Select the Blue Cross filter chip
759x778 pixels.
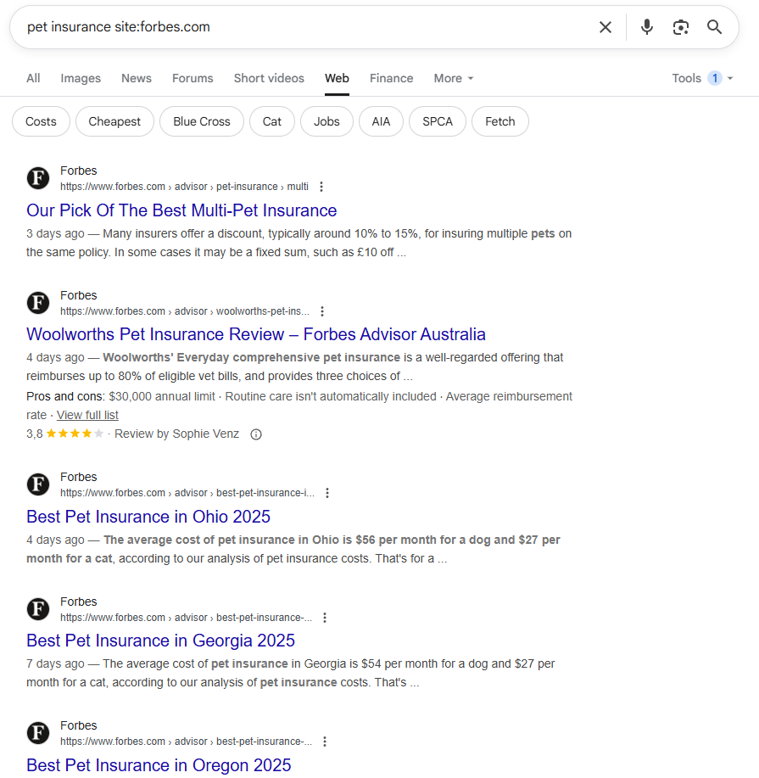tap(201, 121)
